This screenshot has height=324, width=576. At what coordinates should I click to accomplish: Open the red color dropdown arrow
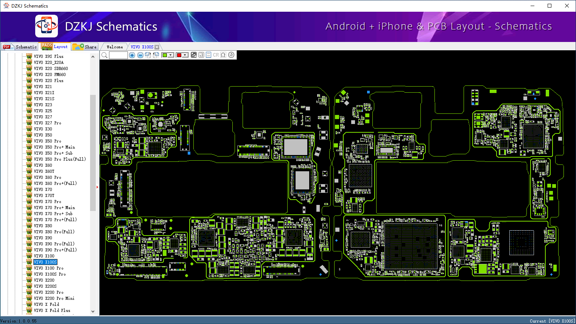pos(185,55)
